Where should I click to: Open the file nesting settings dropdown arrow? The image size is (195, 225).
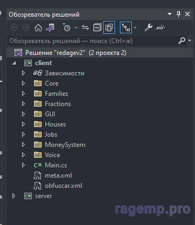point(135,27)
